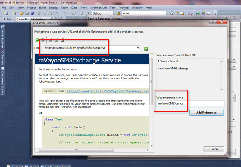Expand the Add New Item dropdown arrow
Screen dimensions: 241x167
click(x=17, y=13)
